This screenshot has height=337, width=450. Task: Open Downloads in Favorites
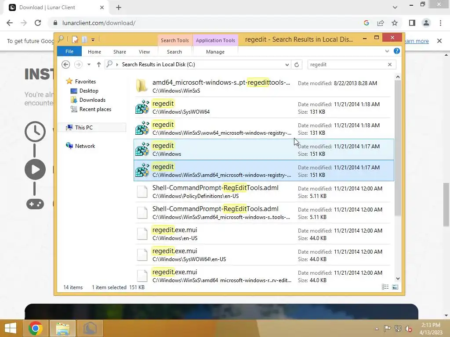click(x=92, y=100)
